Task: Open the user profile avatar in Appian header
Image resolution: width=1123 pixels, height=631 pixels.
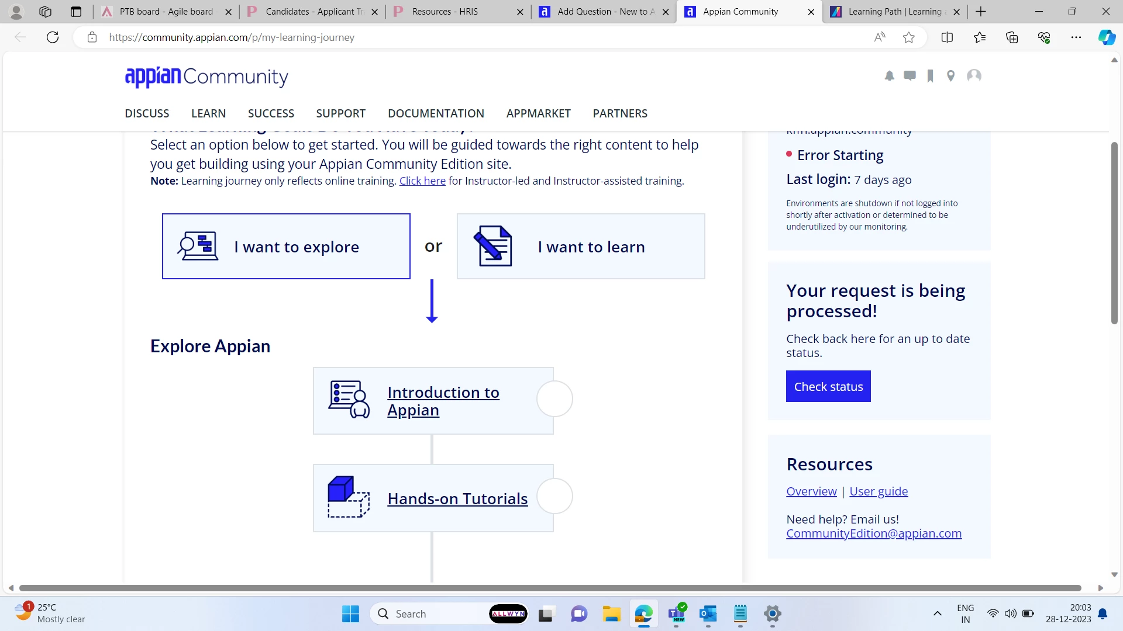Action: coord(974,76)
